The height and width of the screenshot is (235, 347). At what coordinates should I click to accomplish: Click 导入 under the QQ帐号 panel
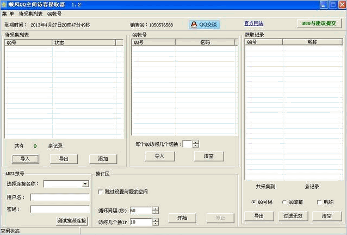pyautogui.click(x=159, y=156)
